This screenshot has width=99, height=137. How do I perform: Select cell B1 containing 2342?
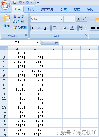coord(35,53)
